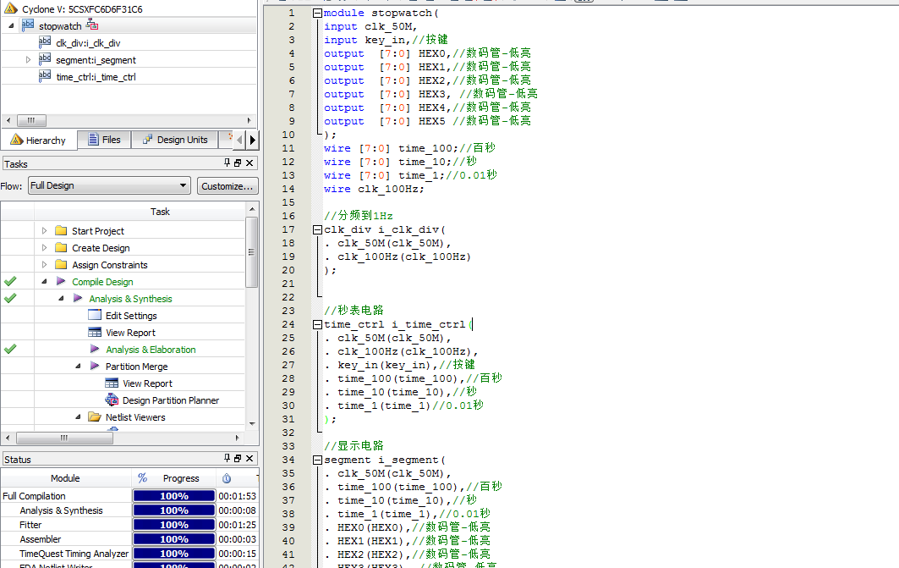This screenshot has height=568, width=899.
Task: Expand the Start Project task folder
Action: (45, 231)
